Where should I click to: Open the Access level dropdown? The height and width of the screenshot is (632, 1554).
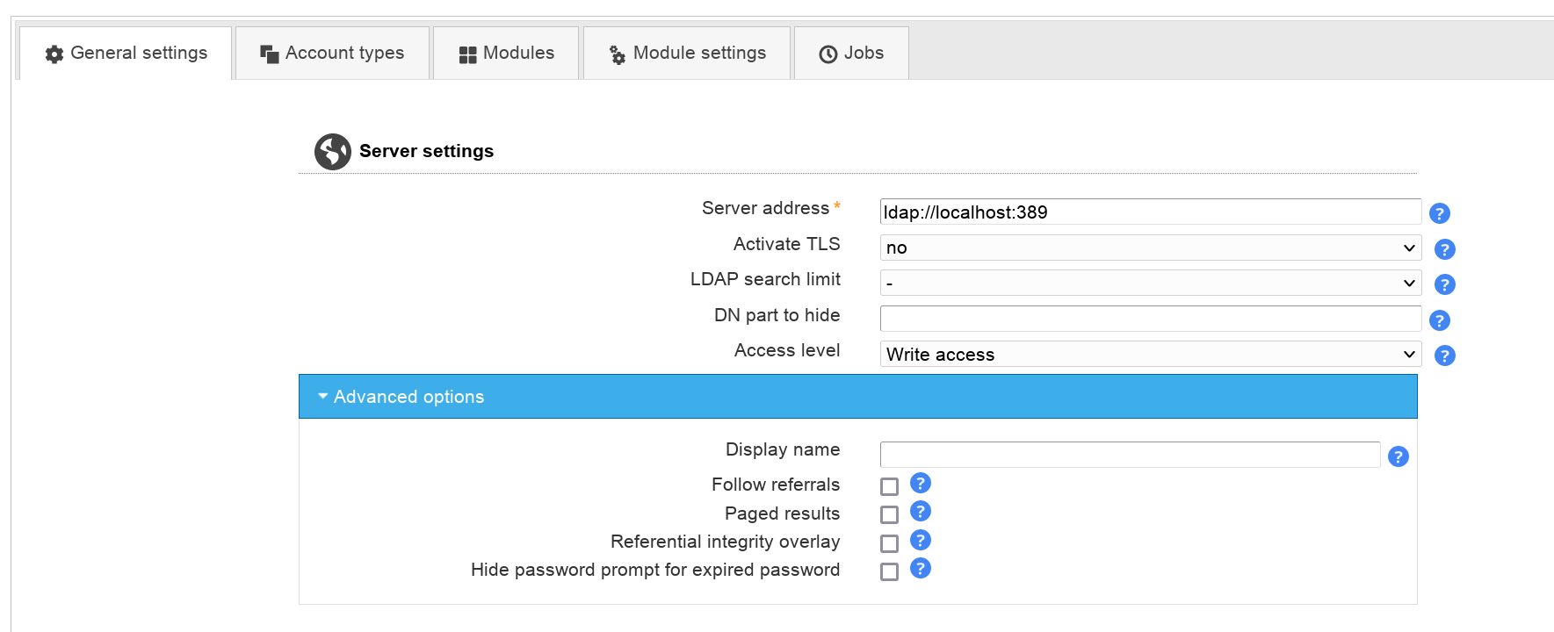[1149, 355]
